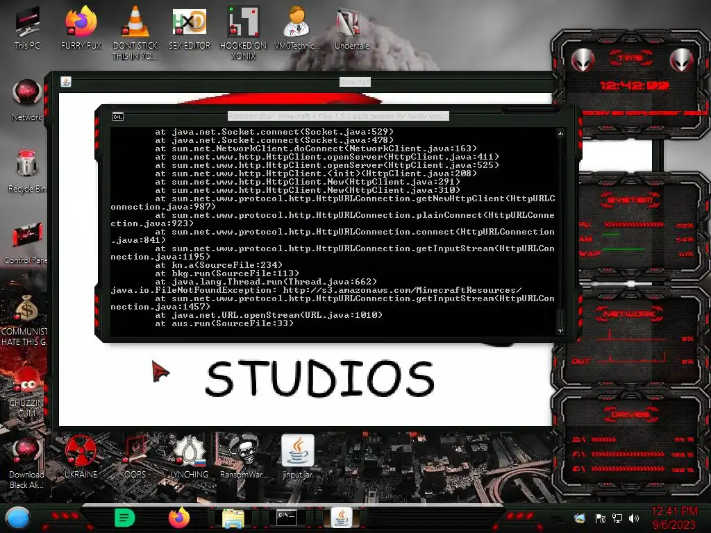Switch to the Java Minecraft taskbar button

342,518
